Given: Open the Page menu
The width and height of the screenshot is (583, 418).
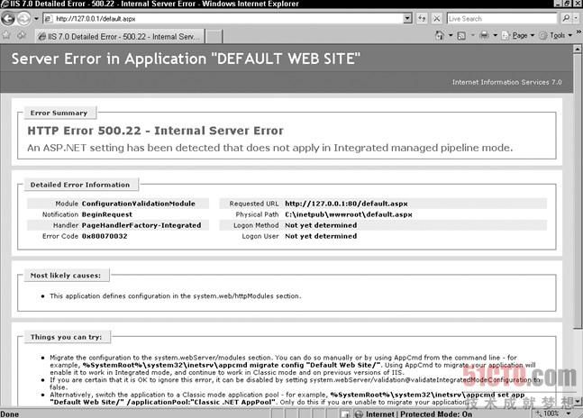Looking at the screenshot, I should coord(518,35).
